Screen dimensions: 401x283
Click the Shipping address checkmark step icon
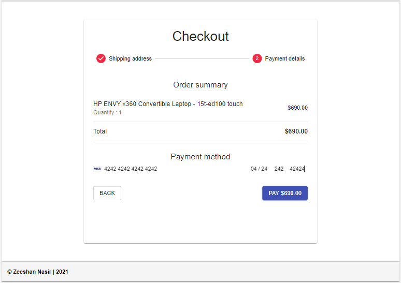click(101, 58)
